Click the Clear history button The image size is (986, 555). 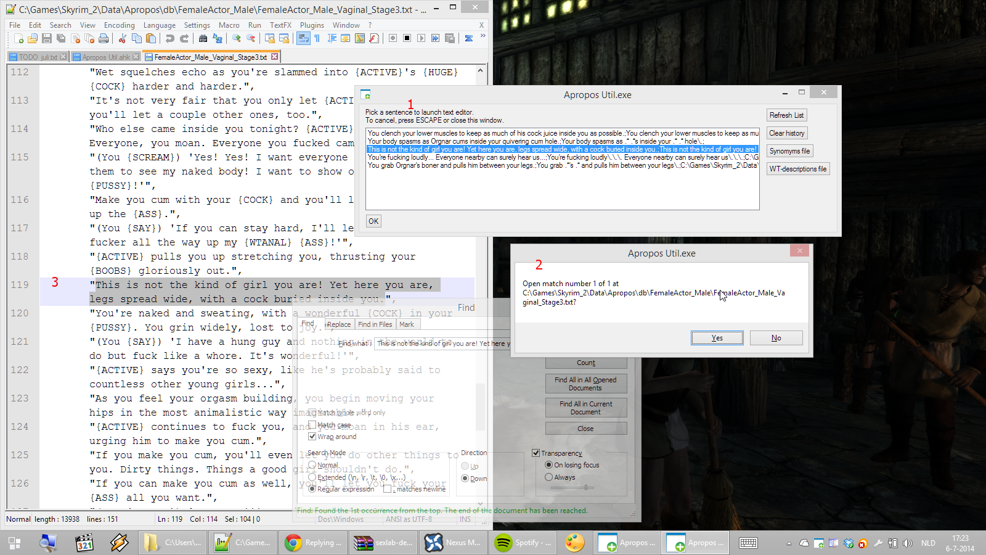click(x=786, y=133)
